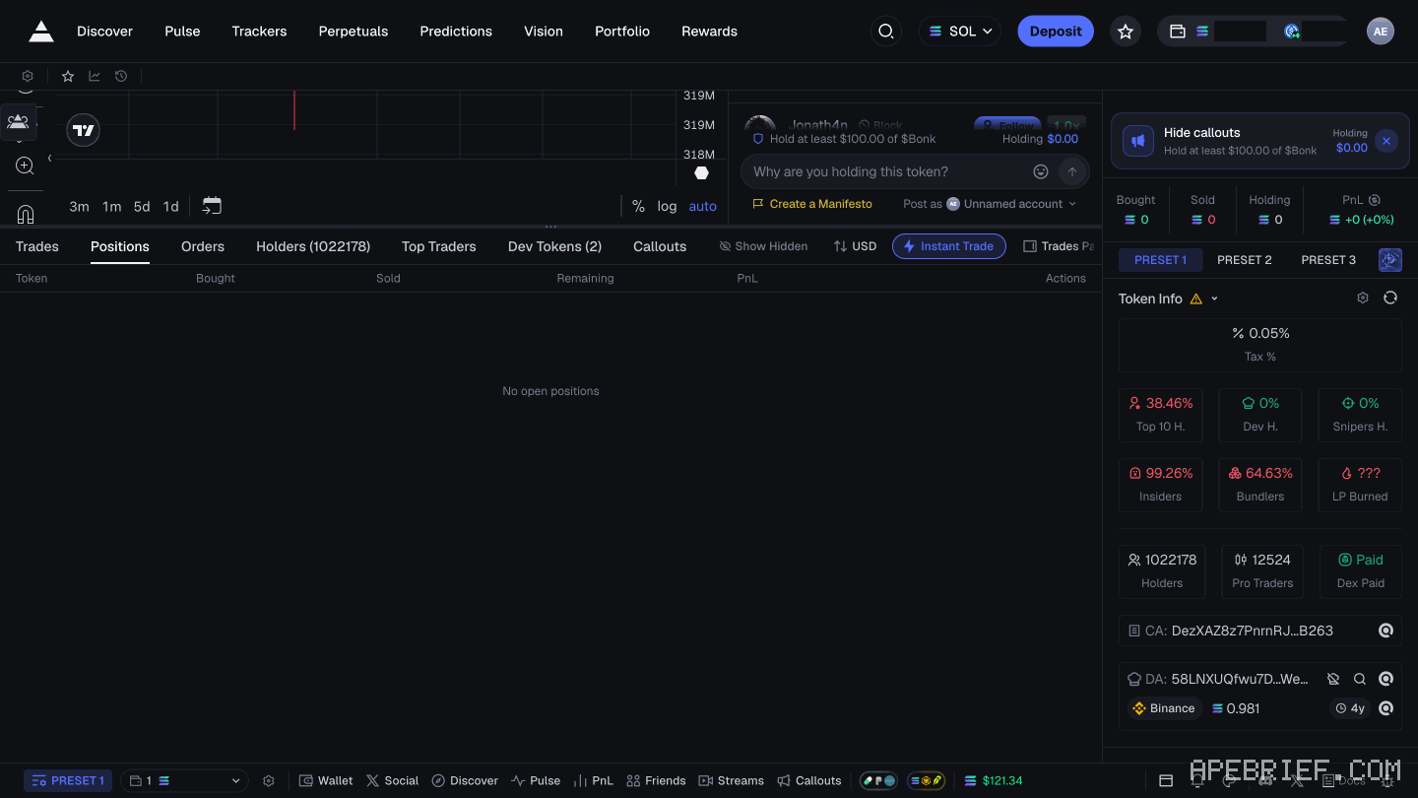
Task: Enable the Trades Panel checkbox
Action: coord(1029,246)
